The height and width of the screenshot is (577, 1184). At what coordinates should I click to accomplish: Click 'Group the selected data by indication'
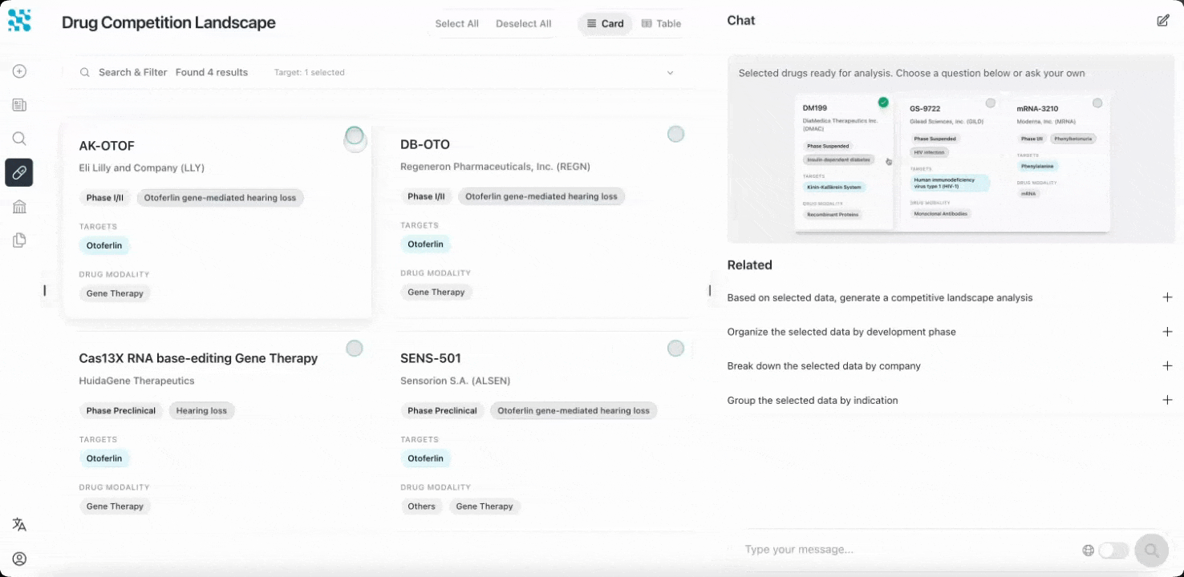[813, 400]
